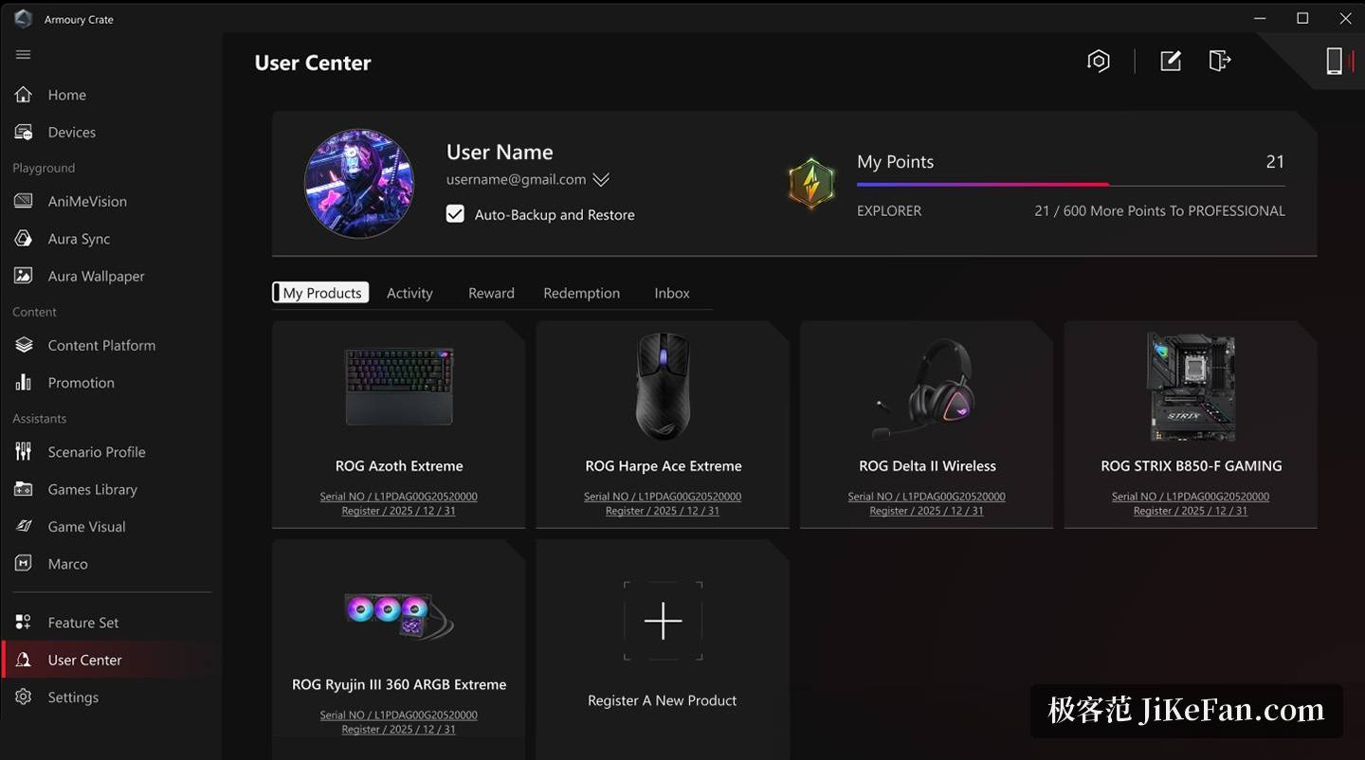Click the ROG Delta II Wireless product name
The height and width of the screenshot is (760, 1365).
(x=927, y=466)
